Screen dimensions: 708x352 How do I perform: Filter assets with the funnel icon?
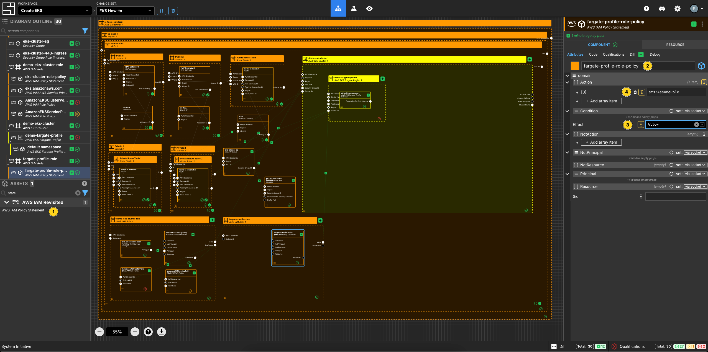[x=85, y=193]
